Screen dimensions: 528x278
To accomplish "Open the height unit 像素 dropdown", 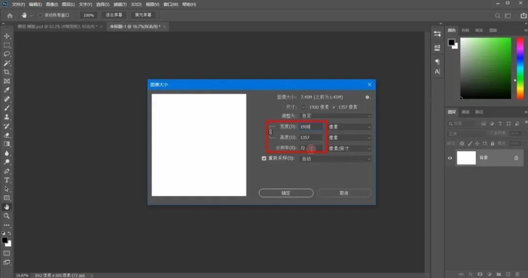I will pyautogui.click(x=350, y=138).
